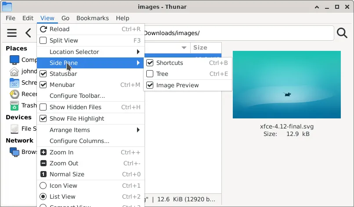Disable the Shortcuts side pane checkbox
The image size is (354, 207).
[x=150, y=63]
